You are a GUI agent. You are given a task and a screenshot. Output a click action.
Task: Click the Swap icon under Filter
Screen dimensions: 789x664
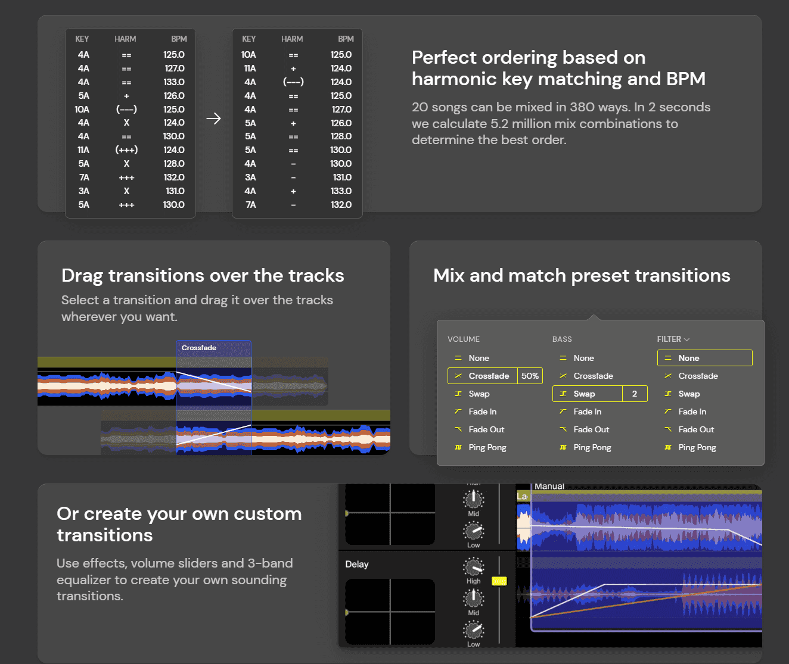tap(668, 394)
